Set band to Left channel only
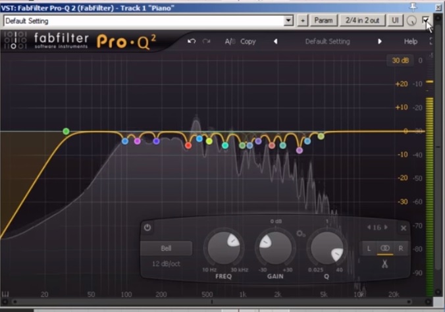445x312 pixels. [x=369, y=249]
